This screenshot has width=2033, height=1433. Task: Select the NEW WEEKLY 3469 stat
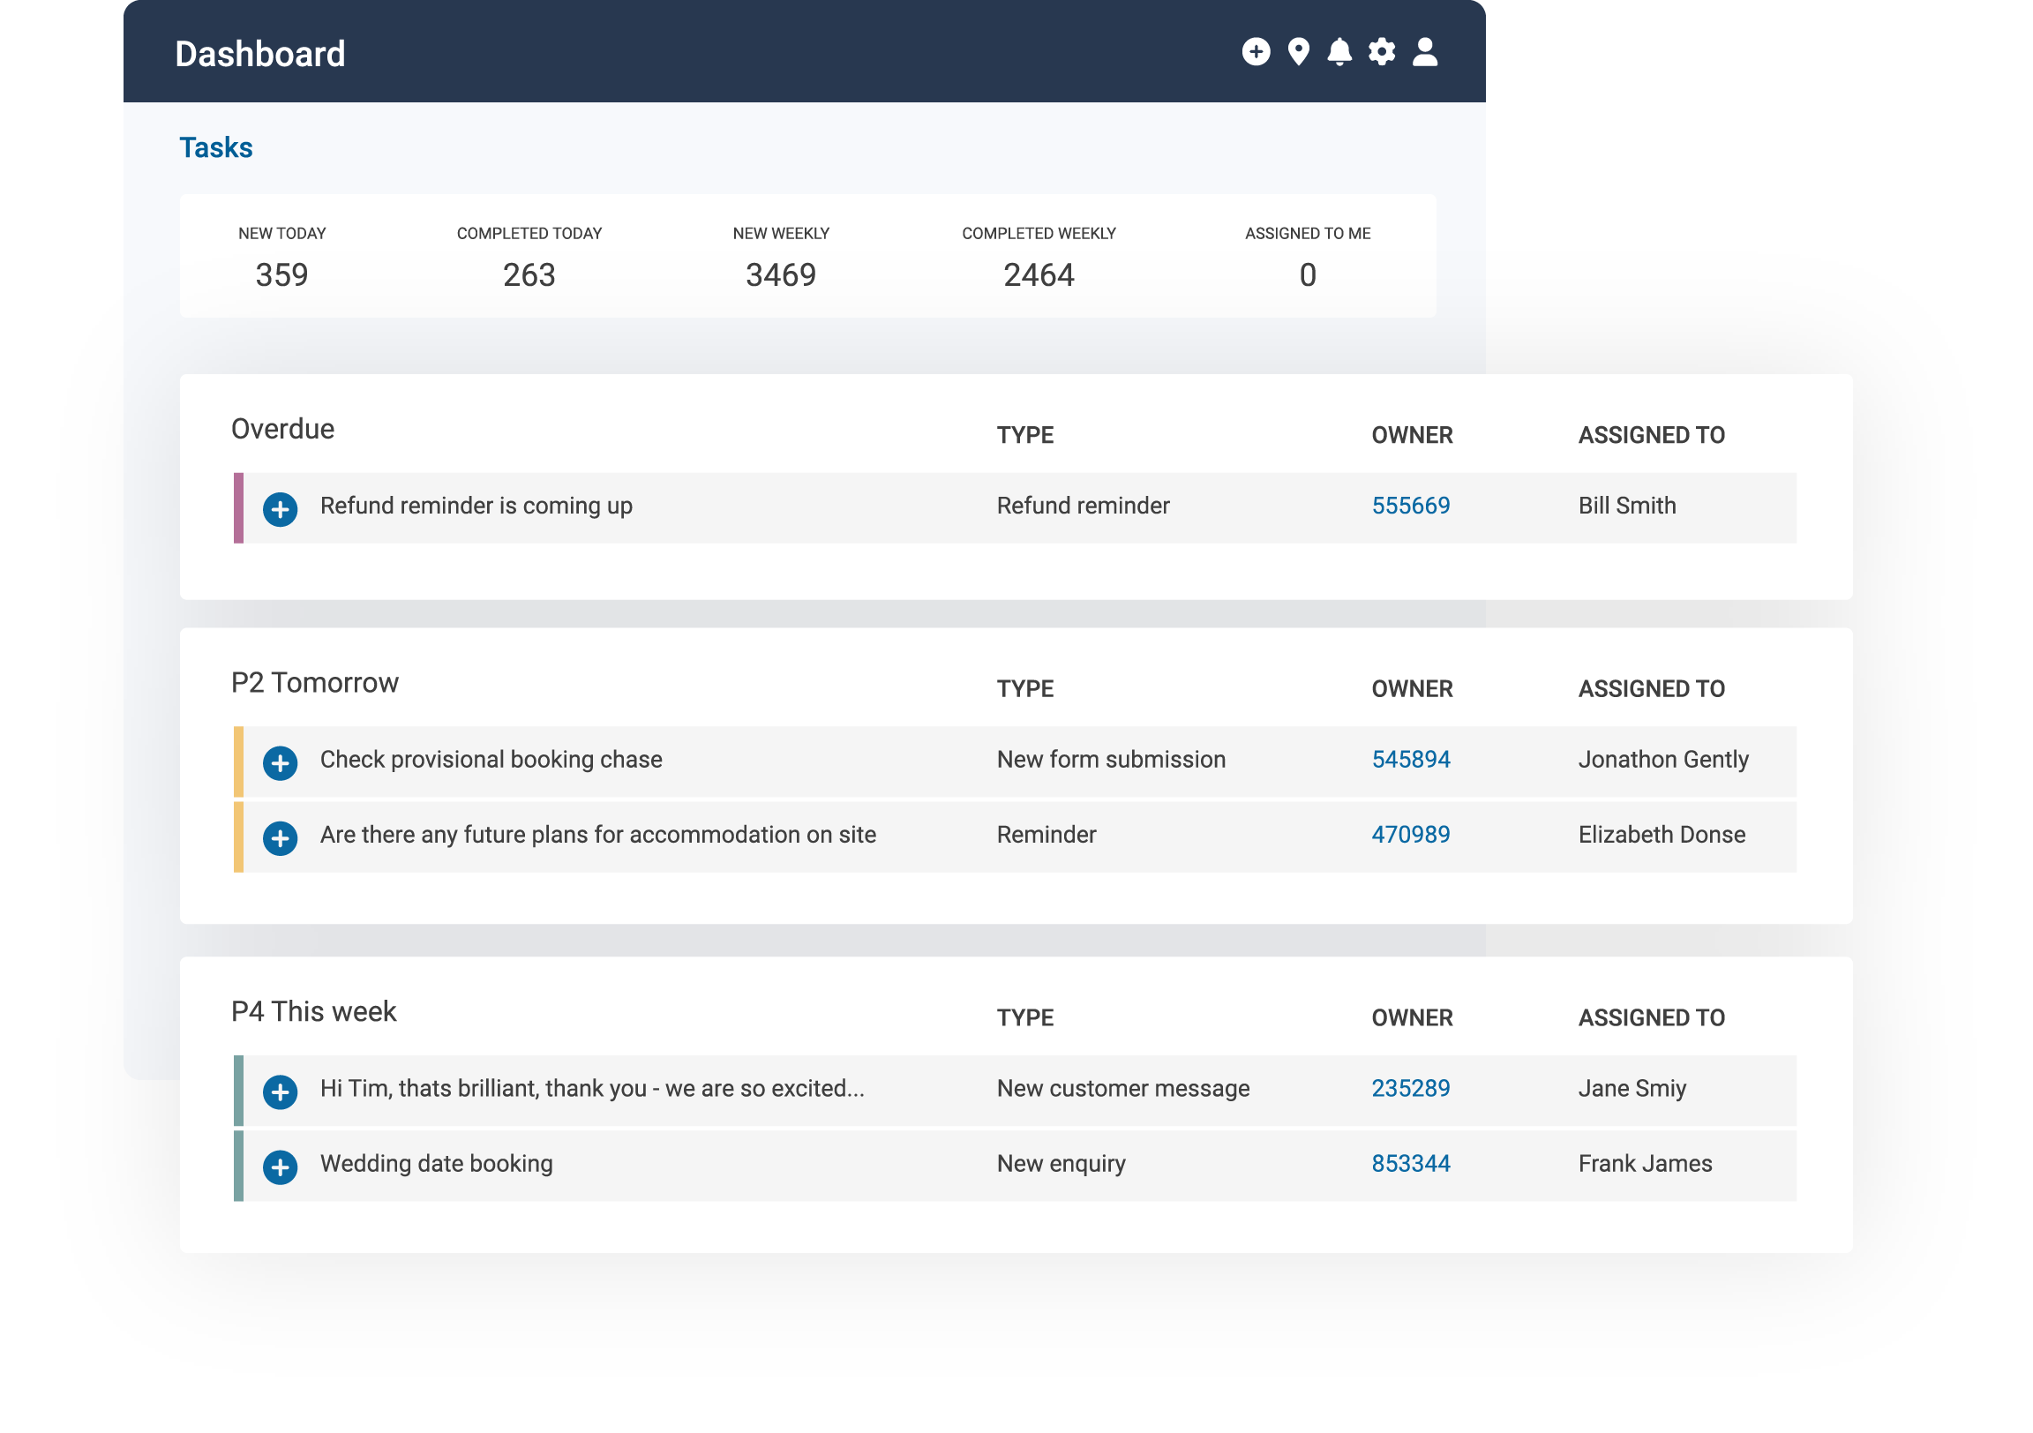pos(781,258)
